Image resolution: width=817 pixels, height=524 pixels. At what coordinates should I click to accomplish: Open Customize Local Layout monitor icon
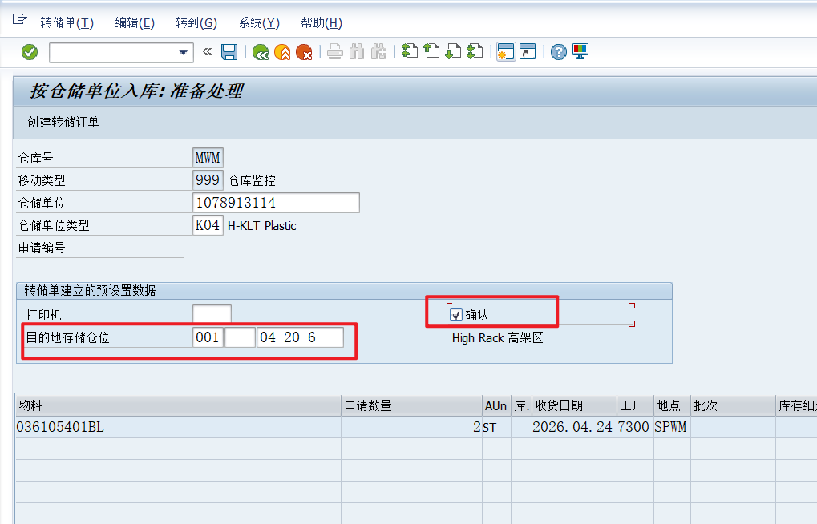point(580,51)
